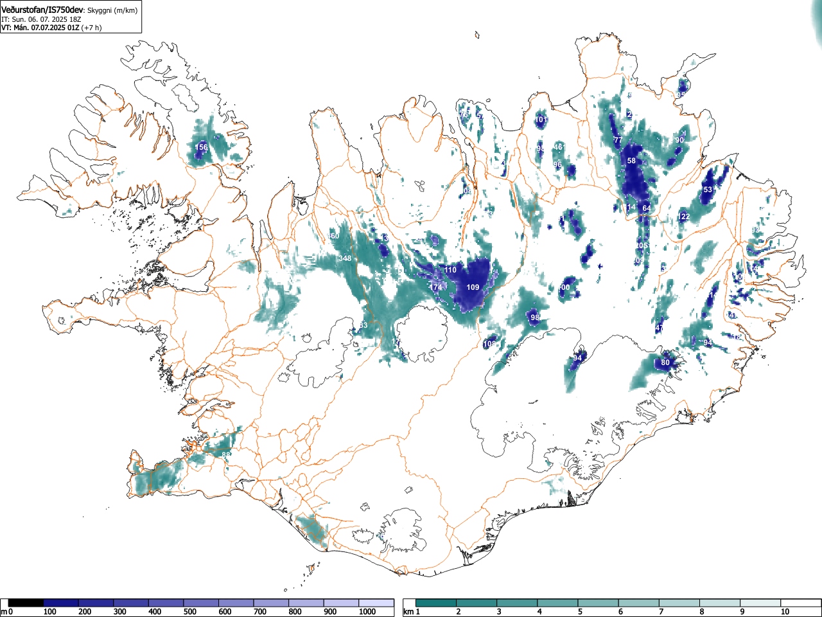This screenshot has height=617, width=822.
Task: Click the 900–1000 m legend swatch
Action: click(341, 603)
